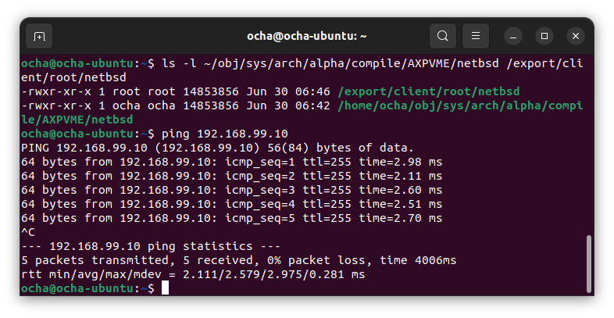Click the rtt min/avg/max/mdev summary line
This screenshot has height=318, width=614.
click(193, 274)
